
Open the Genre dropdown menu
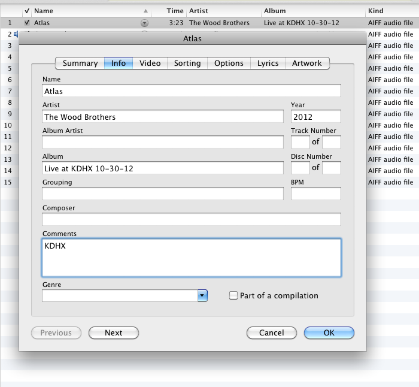(x=202, y=295)
